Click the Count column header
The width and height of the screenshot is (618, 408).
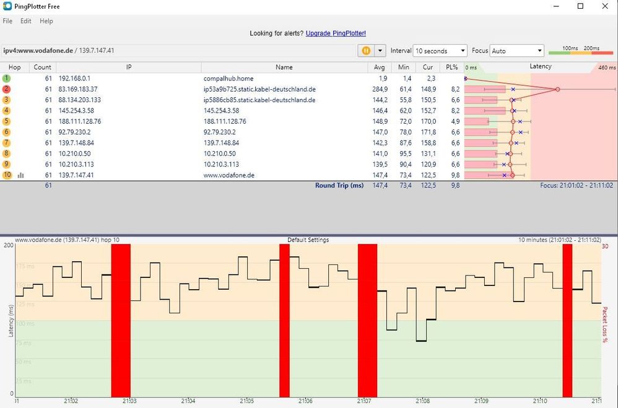(x=43, y=67)
